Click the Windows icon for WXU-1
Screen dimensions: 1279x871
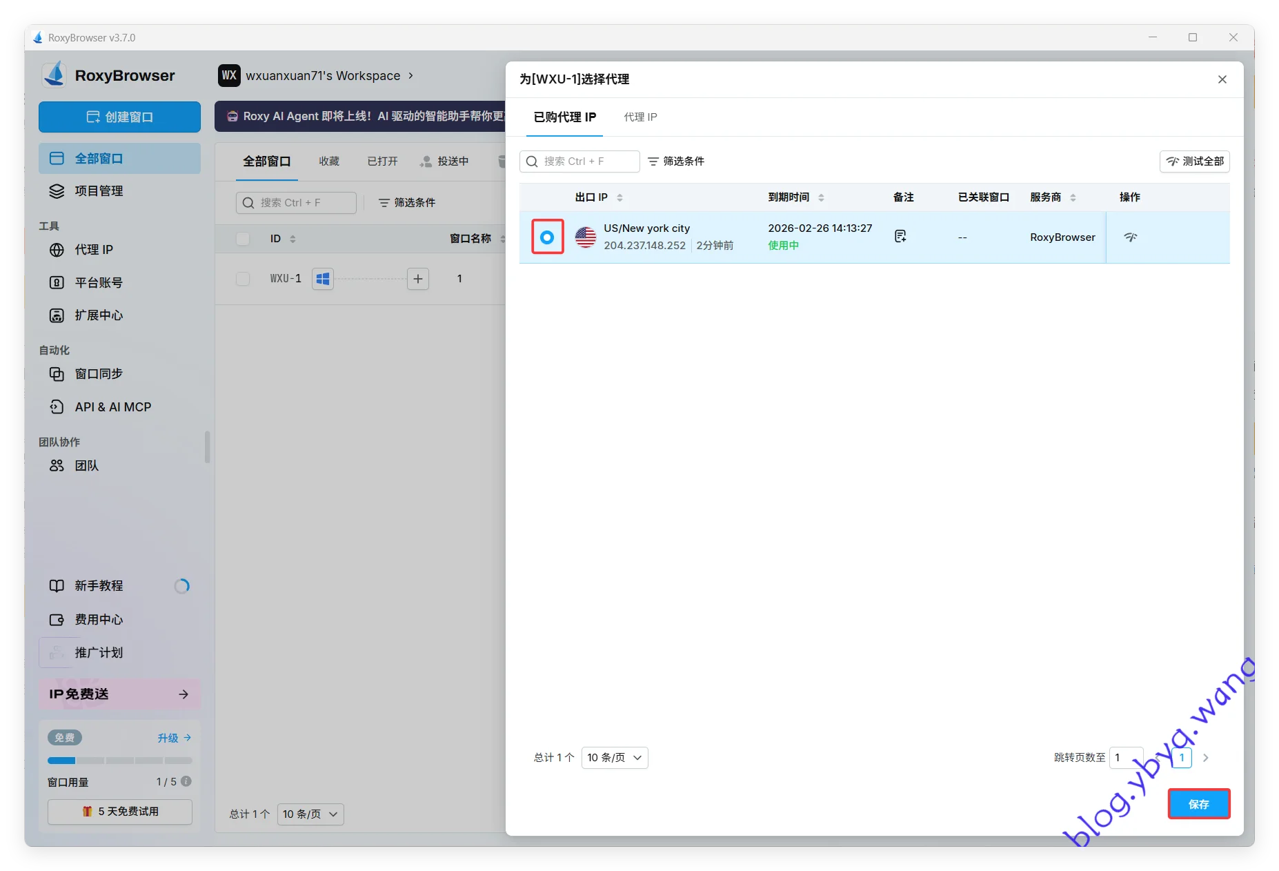click(322, 279)
